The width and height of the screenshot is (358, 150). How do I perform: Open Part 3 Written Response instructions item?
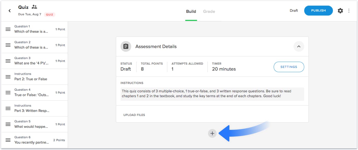[34, 108]
